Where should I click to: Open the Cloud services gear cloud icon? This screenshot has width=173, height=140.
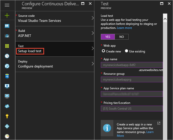pyautogui.click(x=7, y=106)
